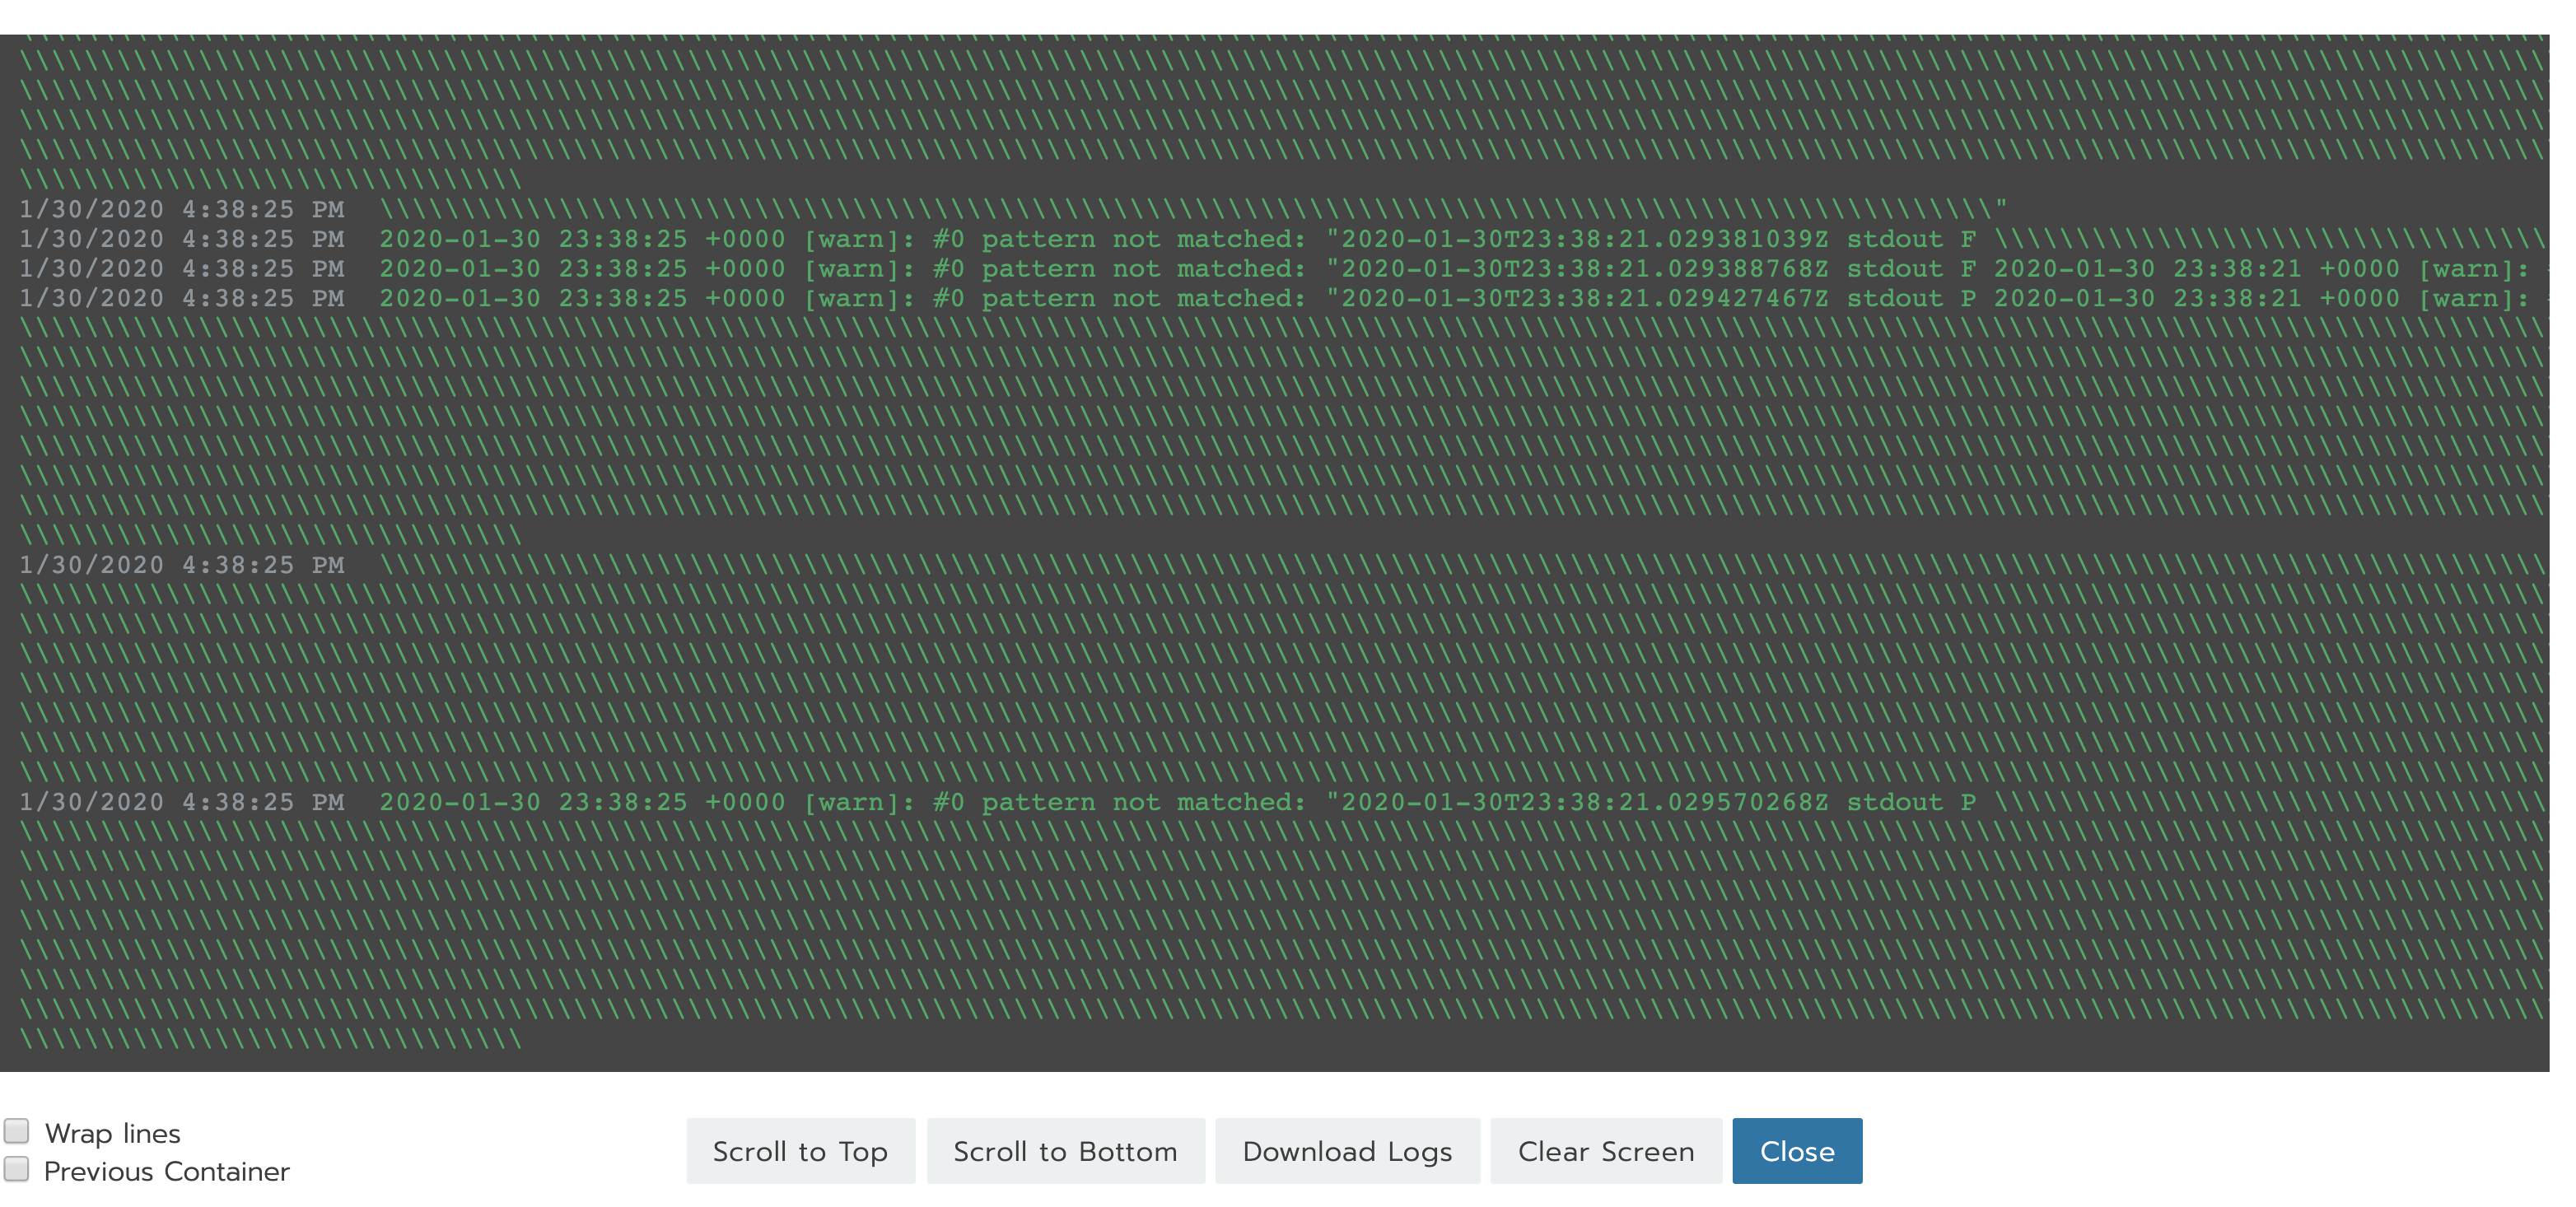Download the logs
2576x1207 pixels.
tap(1347, 1151)
